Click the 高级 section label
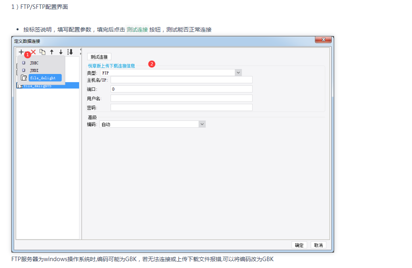The image size is (412, 268). [92, 117]
